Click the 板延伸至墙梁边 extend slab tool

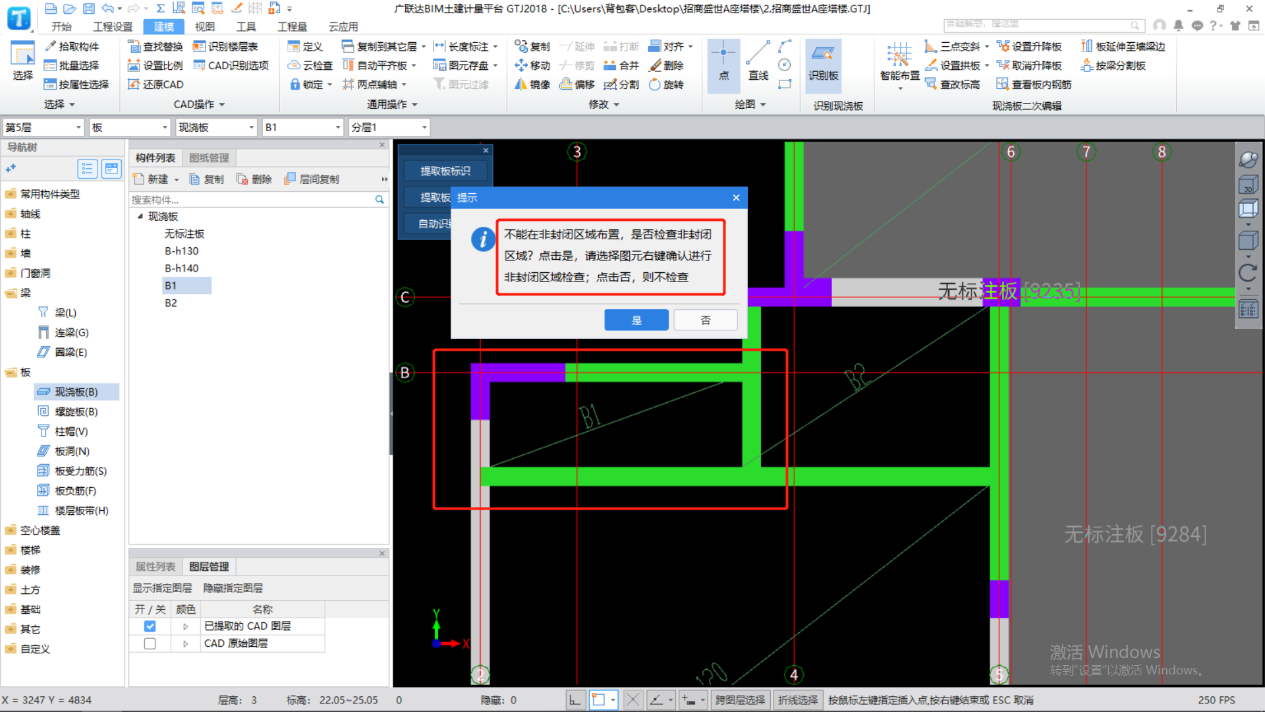pos(1123,46)
